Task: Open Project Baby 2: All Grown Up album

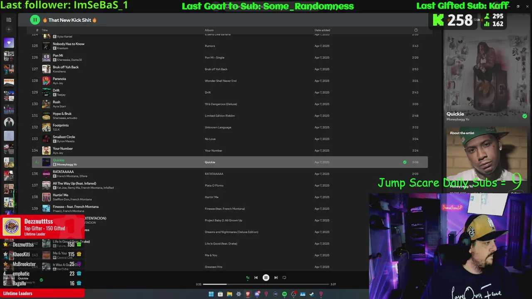Action: (224, 221)
